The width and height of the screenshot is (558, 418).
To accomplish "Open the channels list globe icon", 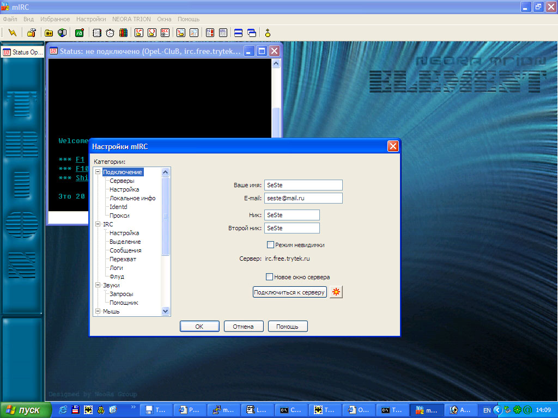I will click(62, 33).
